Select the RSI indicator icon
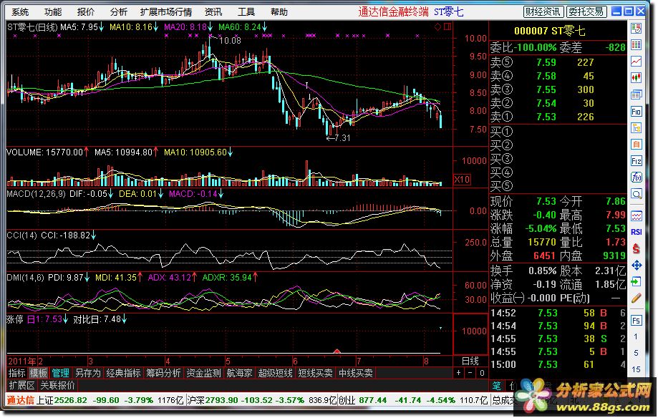Image resolution: width=658 pixels, height=418 pixels. click(637, 232)
